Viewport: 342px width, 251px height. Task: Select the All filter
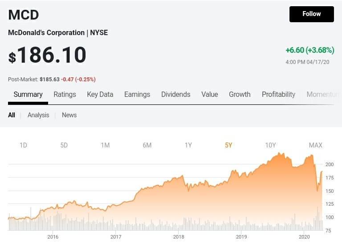click(x=12, y=115)
